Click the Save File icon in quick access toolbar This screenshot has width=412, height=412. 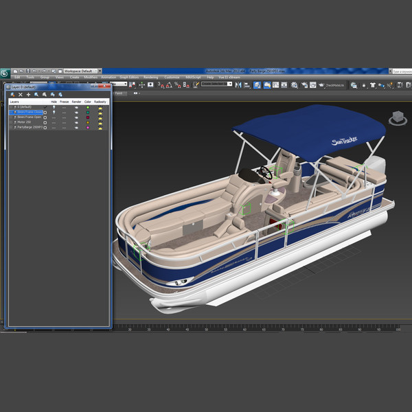pos(28,71)
